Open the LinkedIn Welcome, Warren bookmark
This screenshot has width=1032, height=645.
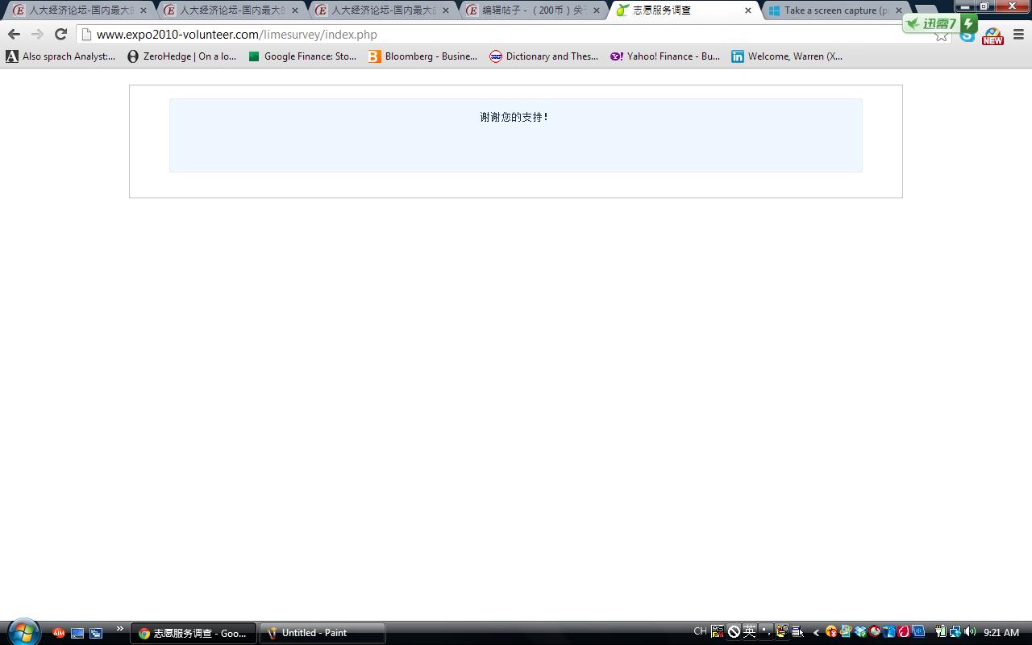(787, 56)
